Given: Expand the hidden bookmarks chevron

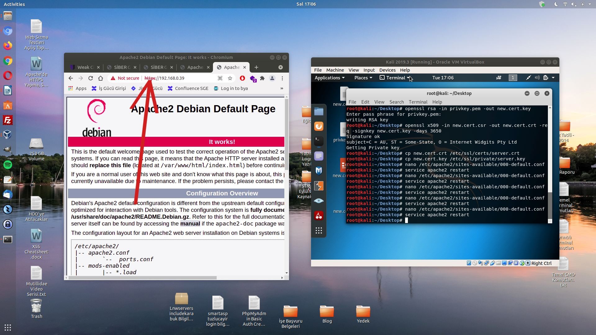Looking at the screenshot, I should coord(282,88).
